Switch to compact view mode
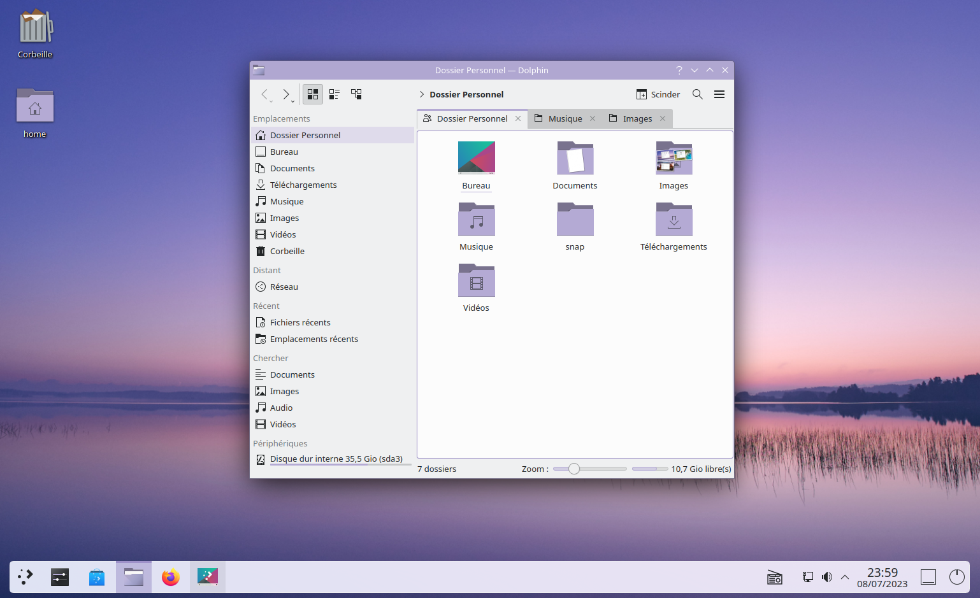 [x=335, y=94]
